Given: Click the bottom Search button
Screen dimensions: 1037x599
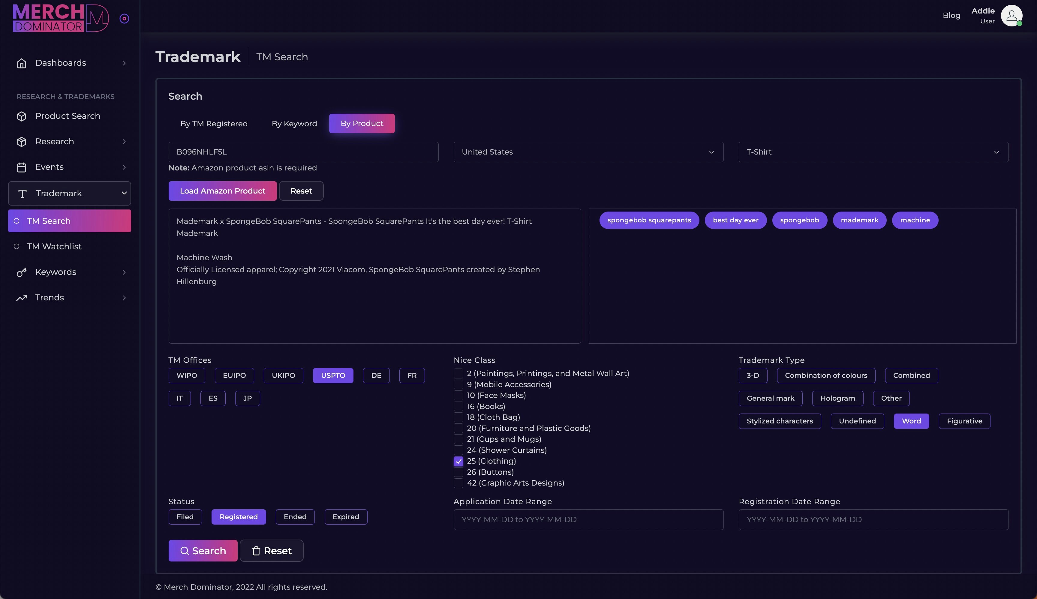Looking at the screenshot, I should (203, 551).
